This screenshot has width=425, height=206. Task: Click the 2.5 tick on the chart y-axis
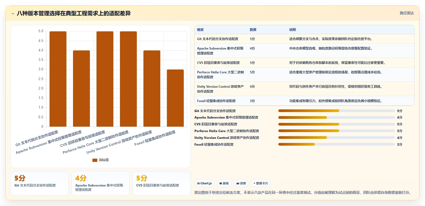pos(41,79)
